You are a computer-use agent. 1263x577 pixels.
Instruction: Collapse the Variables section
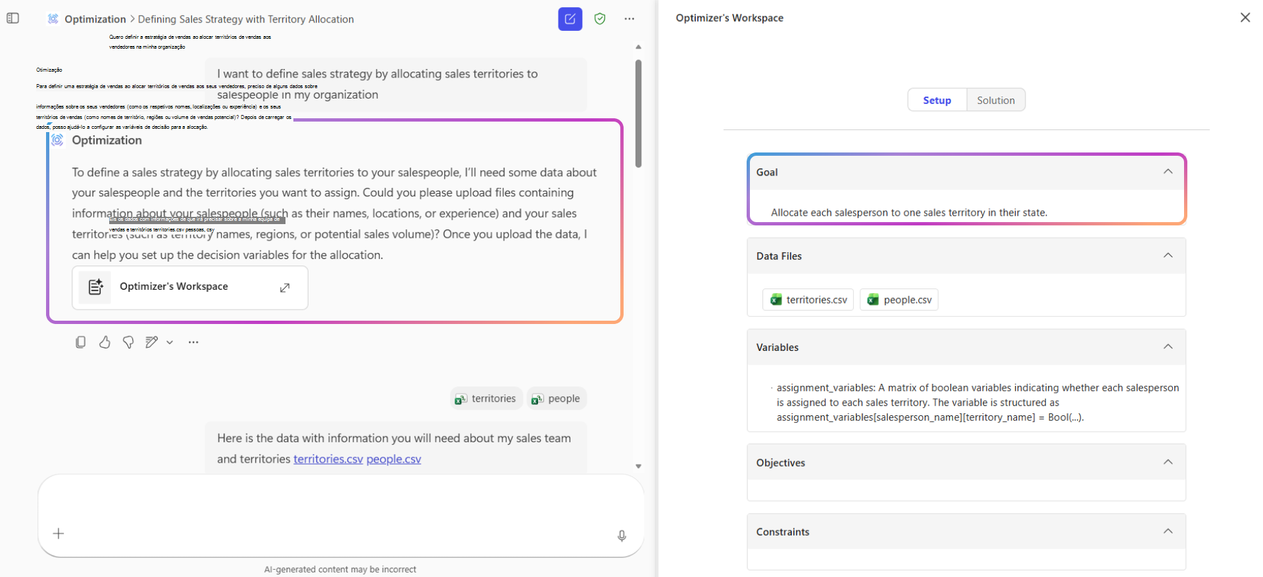point(1168,347)
